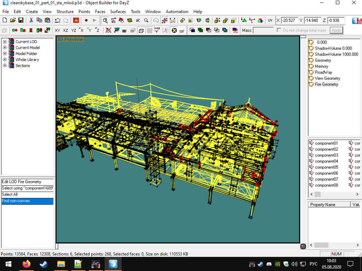Image resolution: width=362 pixels, height=271 pixels.
Task: Click the dashed lasso selection icon
Action: [156, 20]
